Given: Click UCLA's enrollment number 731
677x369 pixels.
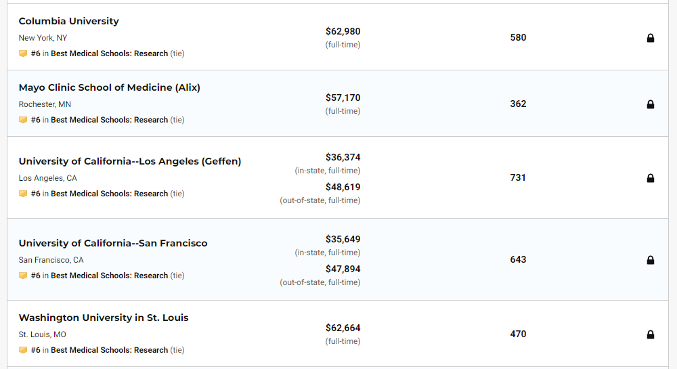Looking at the screenshot, I should [x=518, y=177].
